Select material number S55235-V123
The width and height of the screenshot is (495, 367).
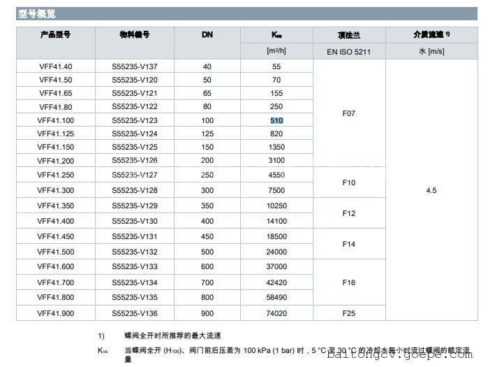point(135,120)
